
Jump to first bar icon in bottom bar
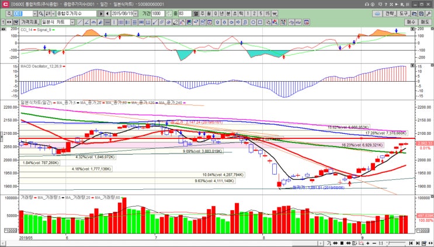coord(411,243)
